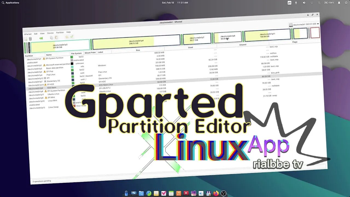Click the Paste partition toolbar icon

[x=56, y=37]
